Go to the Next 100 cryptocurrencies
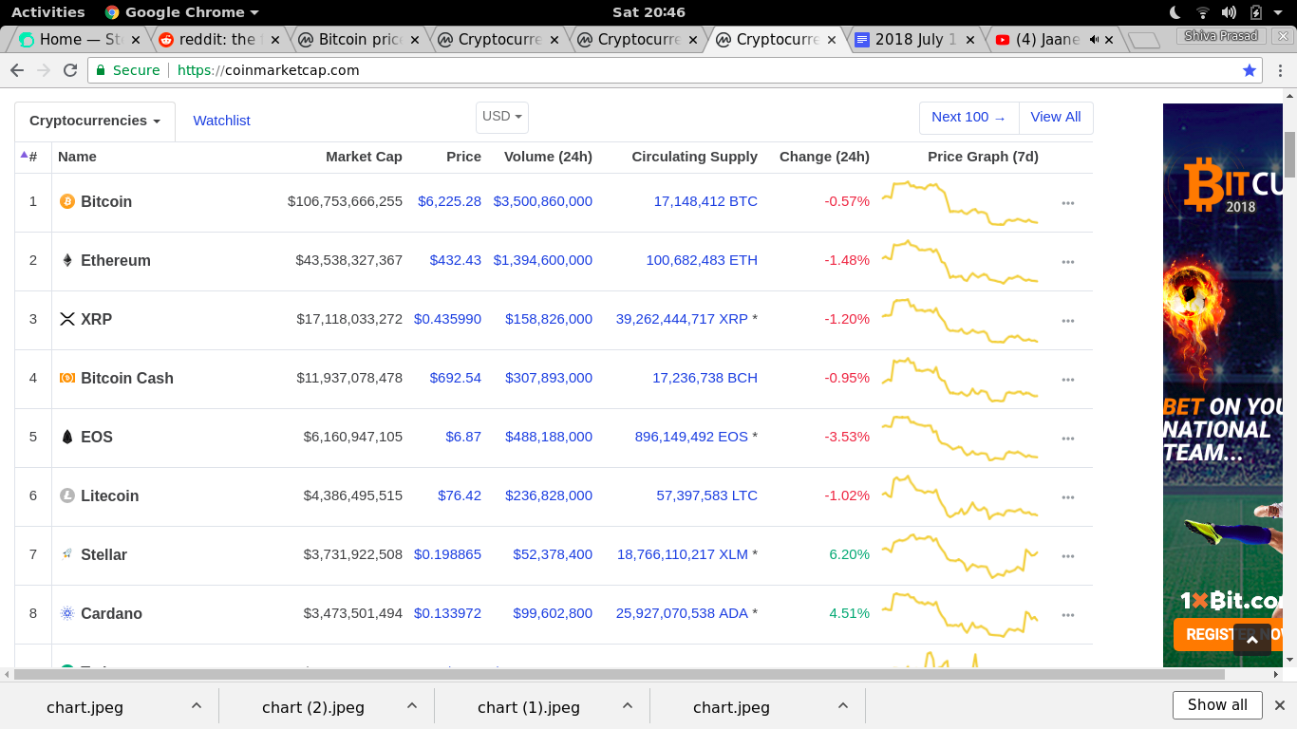 (968, 118)
